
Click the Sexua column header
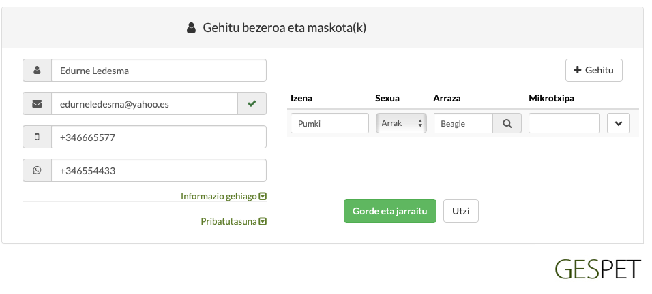pyautogui.click(x=387, y=98)
